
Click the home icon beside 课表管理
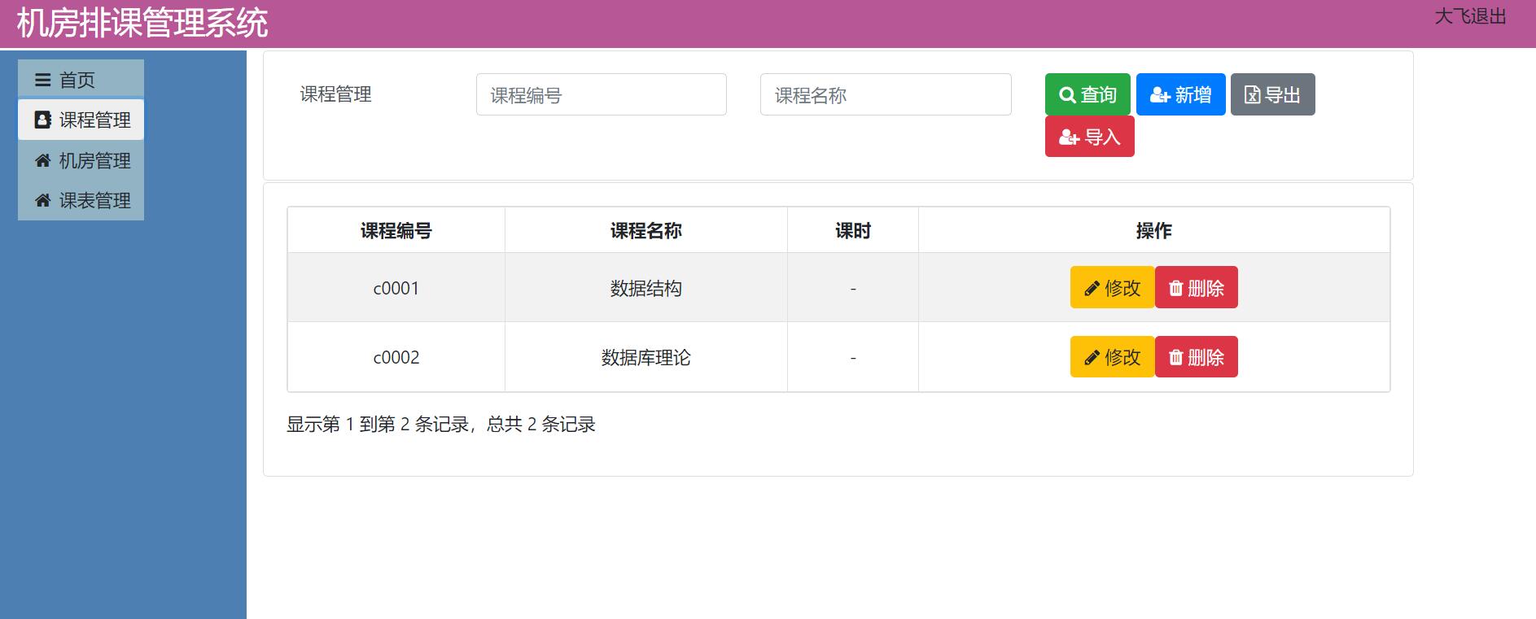(x=43, y=200)
